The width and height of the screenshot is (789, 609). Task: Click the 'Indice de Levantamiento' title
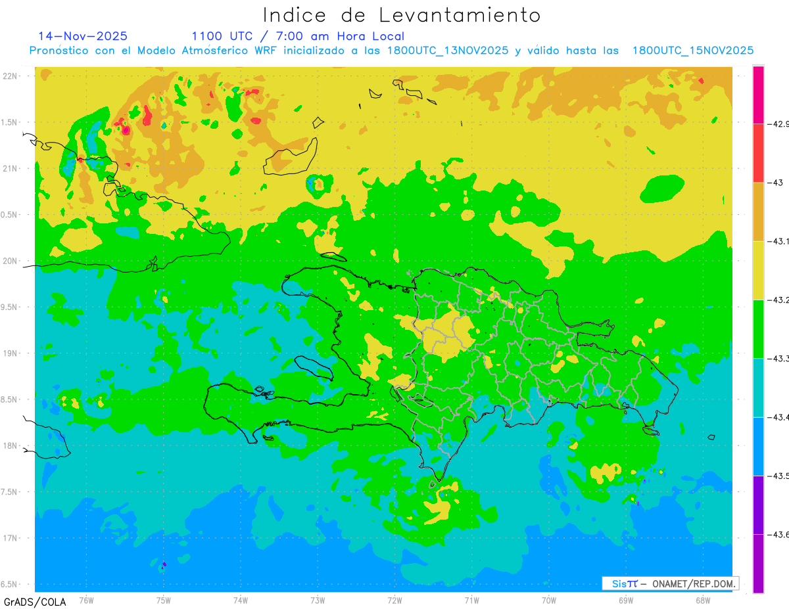pyautogui.click(x=402, y=15)
